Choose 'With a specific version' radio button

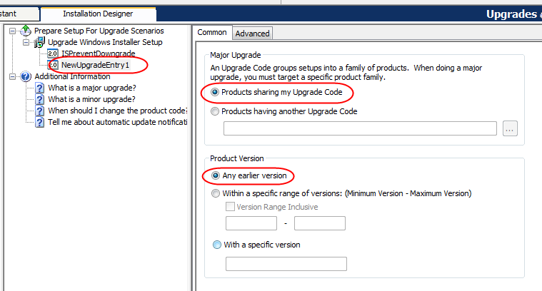[217, 245]
